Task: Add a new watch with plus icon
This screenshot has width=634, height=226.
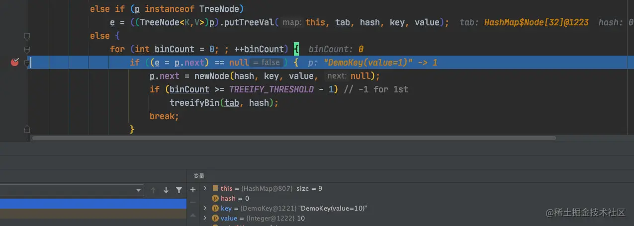Action: coord(193,189)
